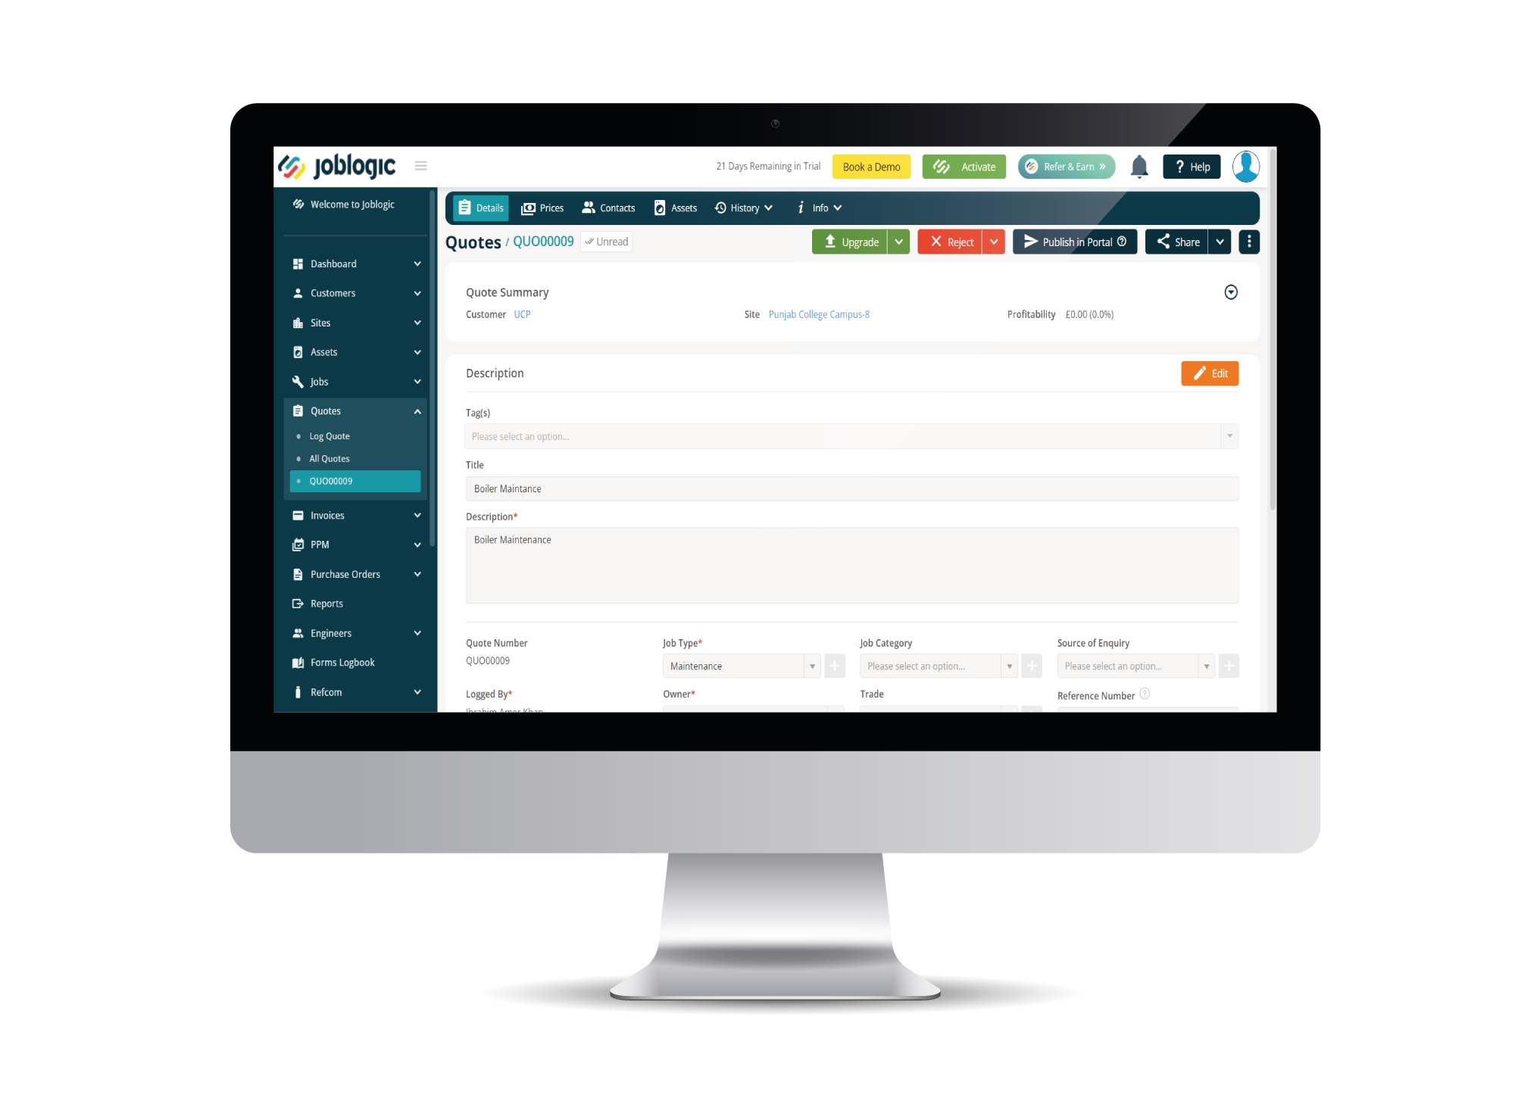Screen dimensions: 1515x1102
Task: Click the hamburger menu icon
Action: [x=422, y=164]
